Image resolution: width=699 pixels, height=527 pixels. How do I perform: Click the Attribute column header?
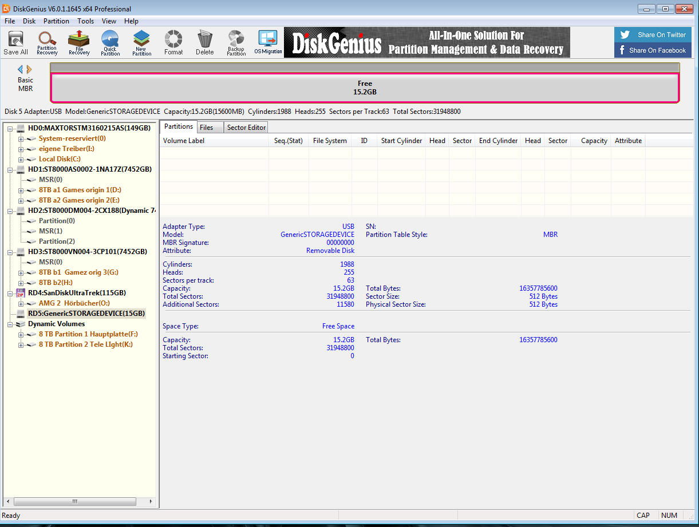click(628, 141)
